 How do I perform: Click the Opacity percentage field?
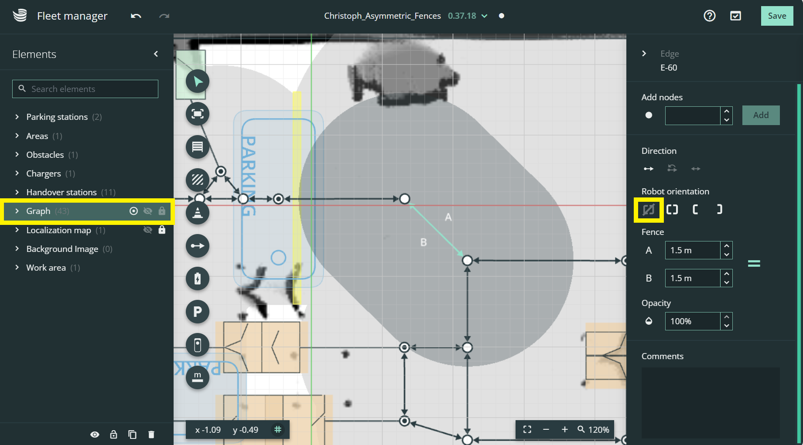[692, 322]
